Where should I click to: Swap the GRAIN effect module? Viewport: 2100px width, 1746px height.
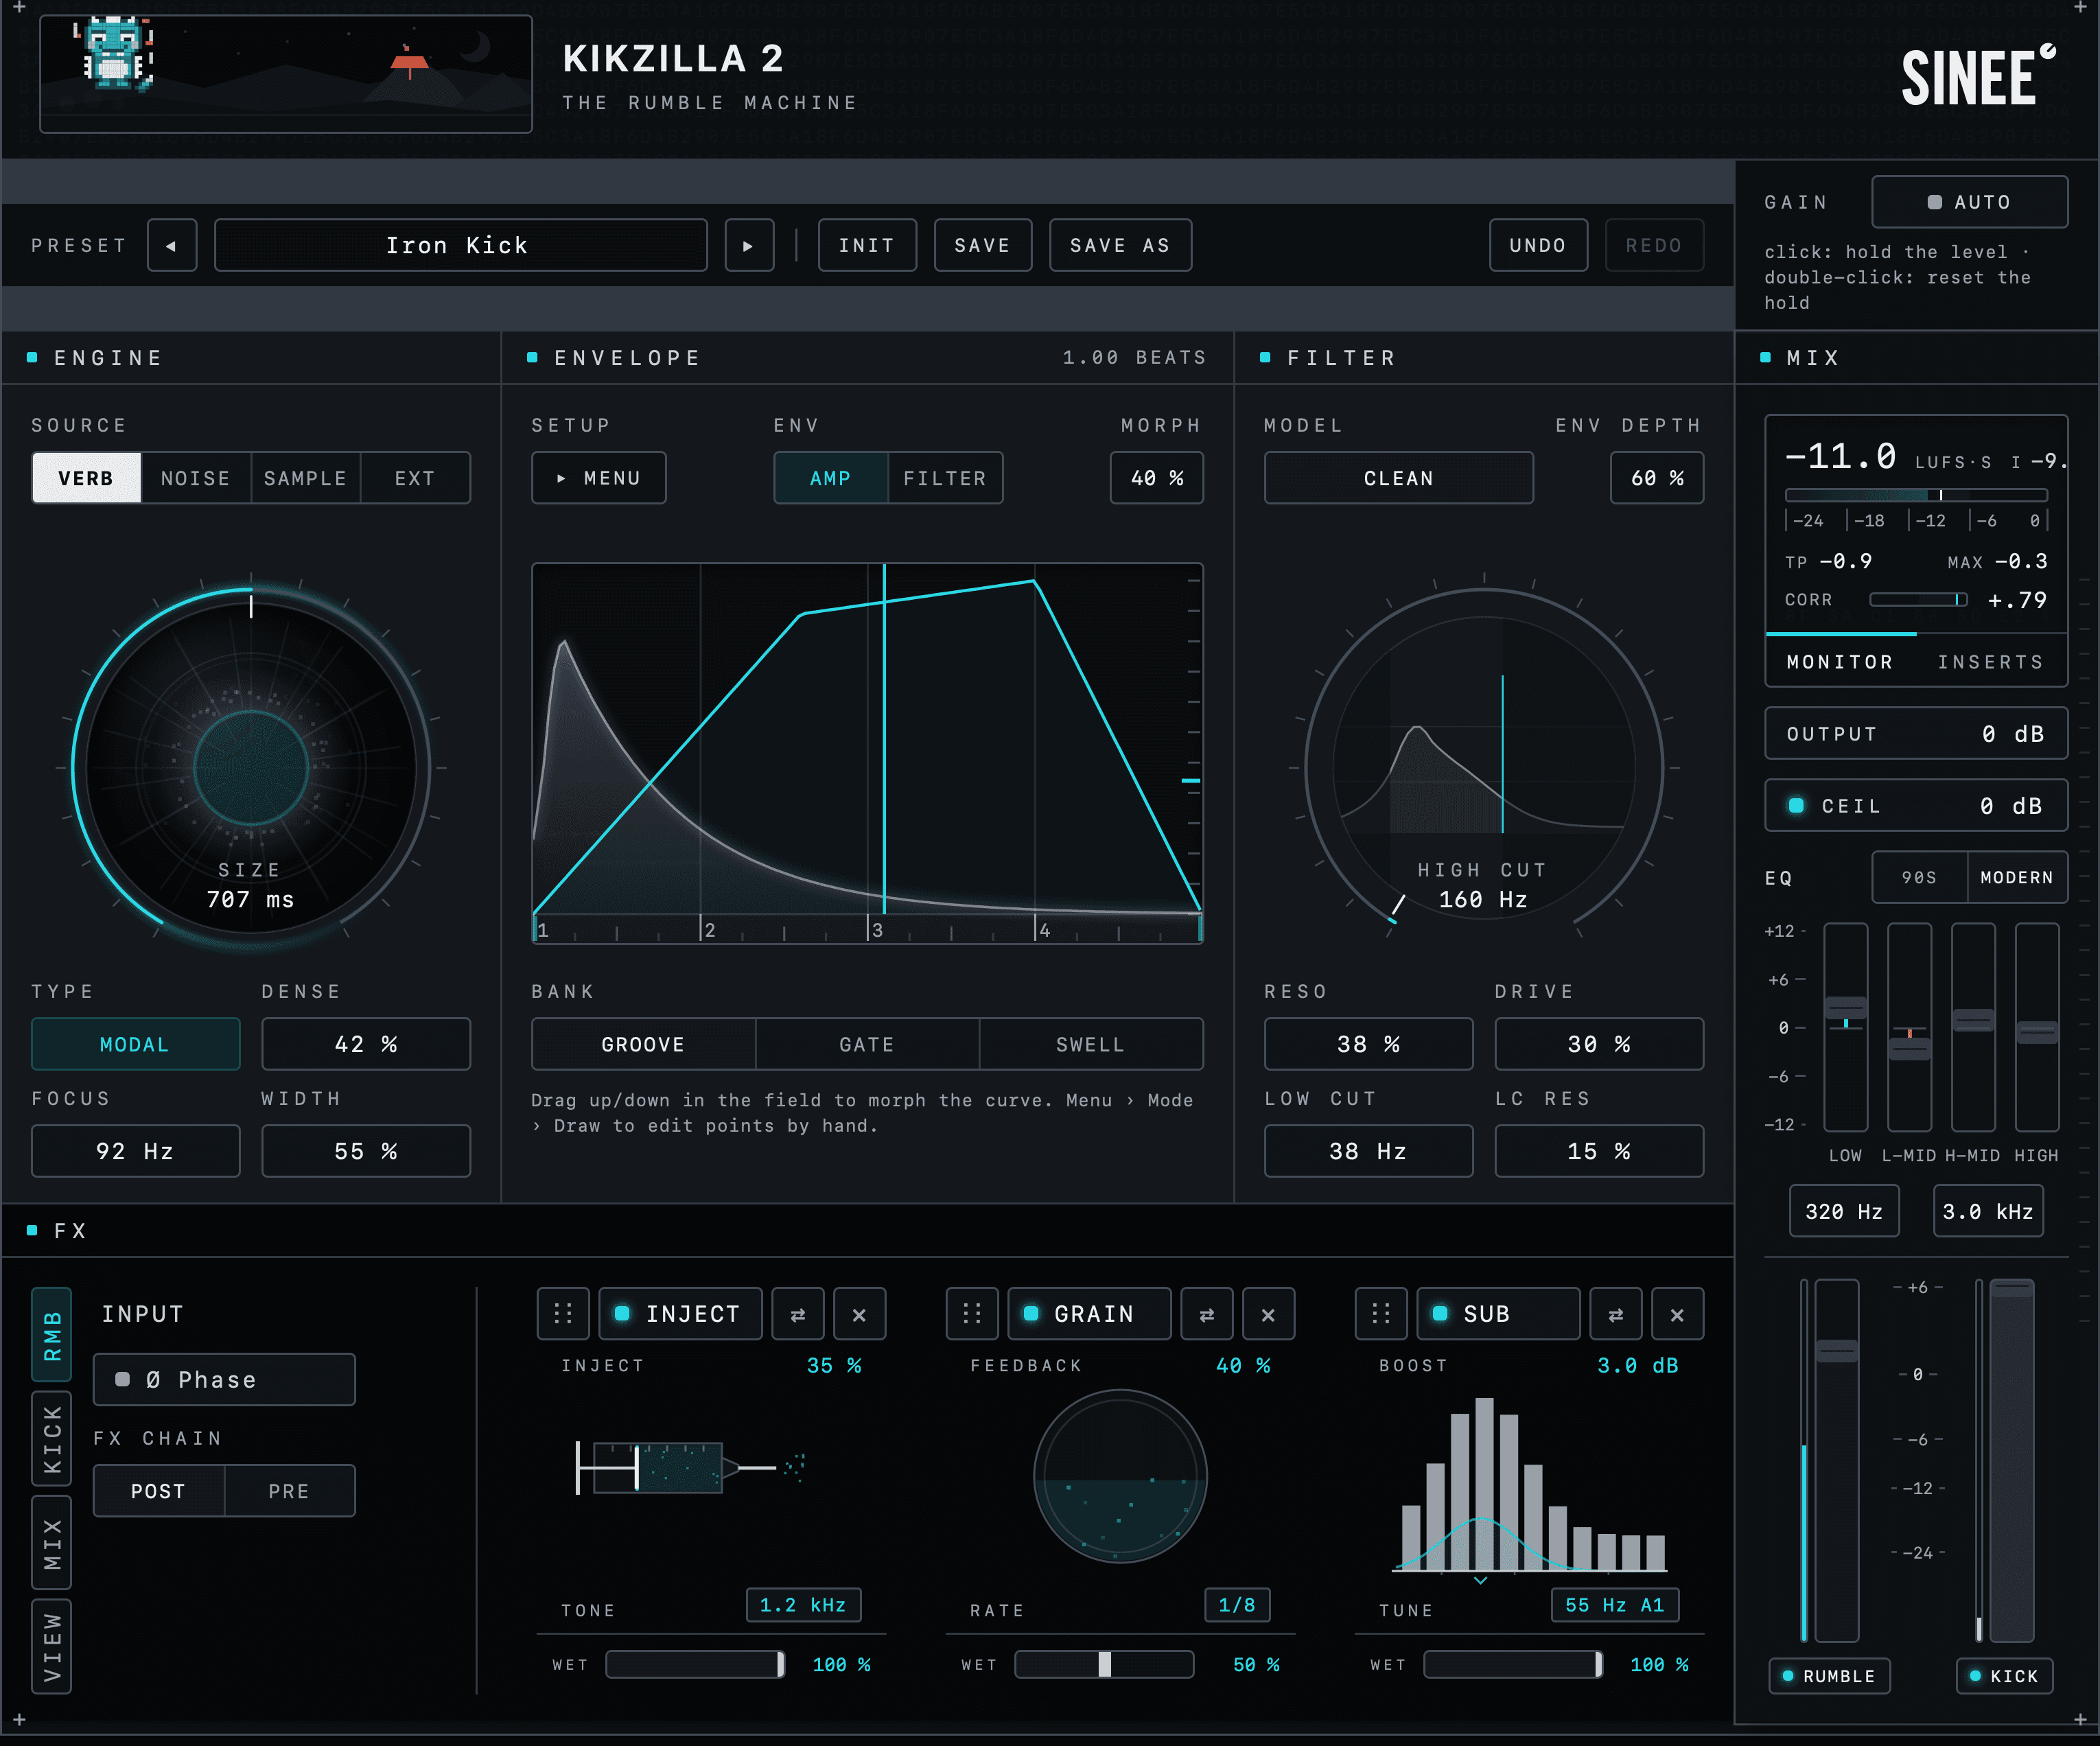pyautogui.click(x=1207, y=1314)
